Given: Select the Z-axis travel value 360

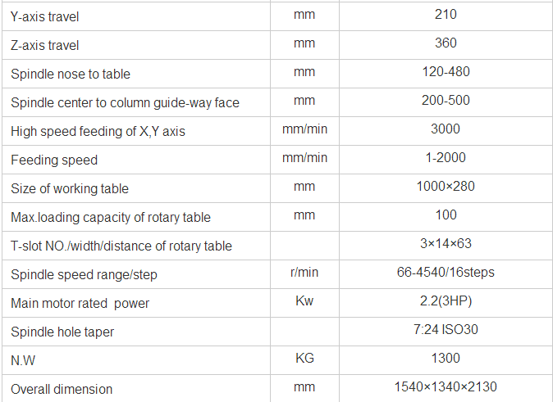Looking at the screenshot, I should tap(446, 43).
